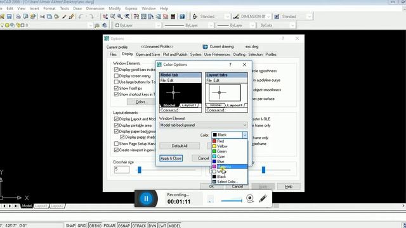
Task: Toggle Show ToolTips checkbox
Action: point(116,88)
